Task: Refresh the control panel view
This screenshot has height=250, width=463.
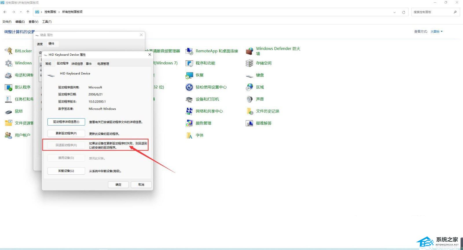Action: [403, 12]
